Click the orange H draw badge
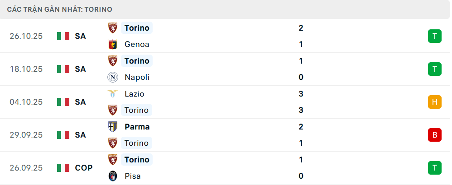This screenshot has height=185, width=452. pyautogui.click(x=434, y=102)
